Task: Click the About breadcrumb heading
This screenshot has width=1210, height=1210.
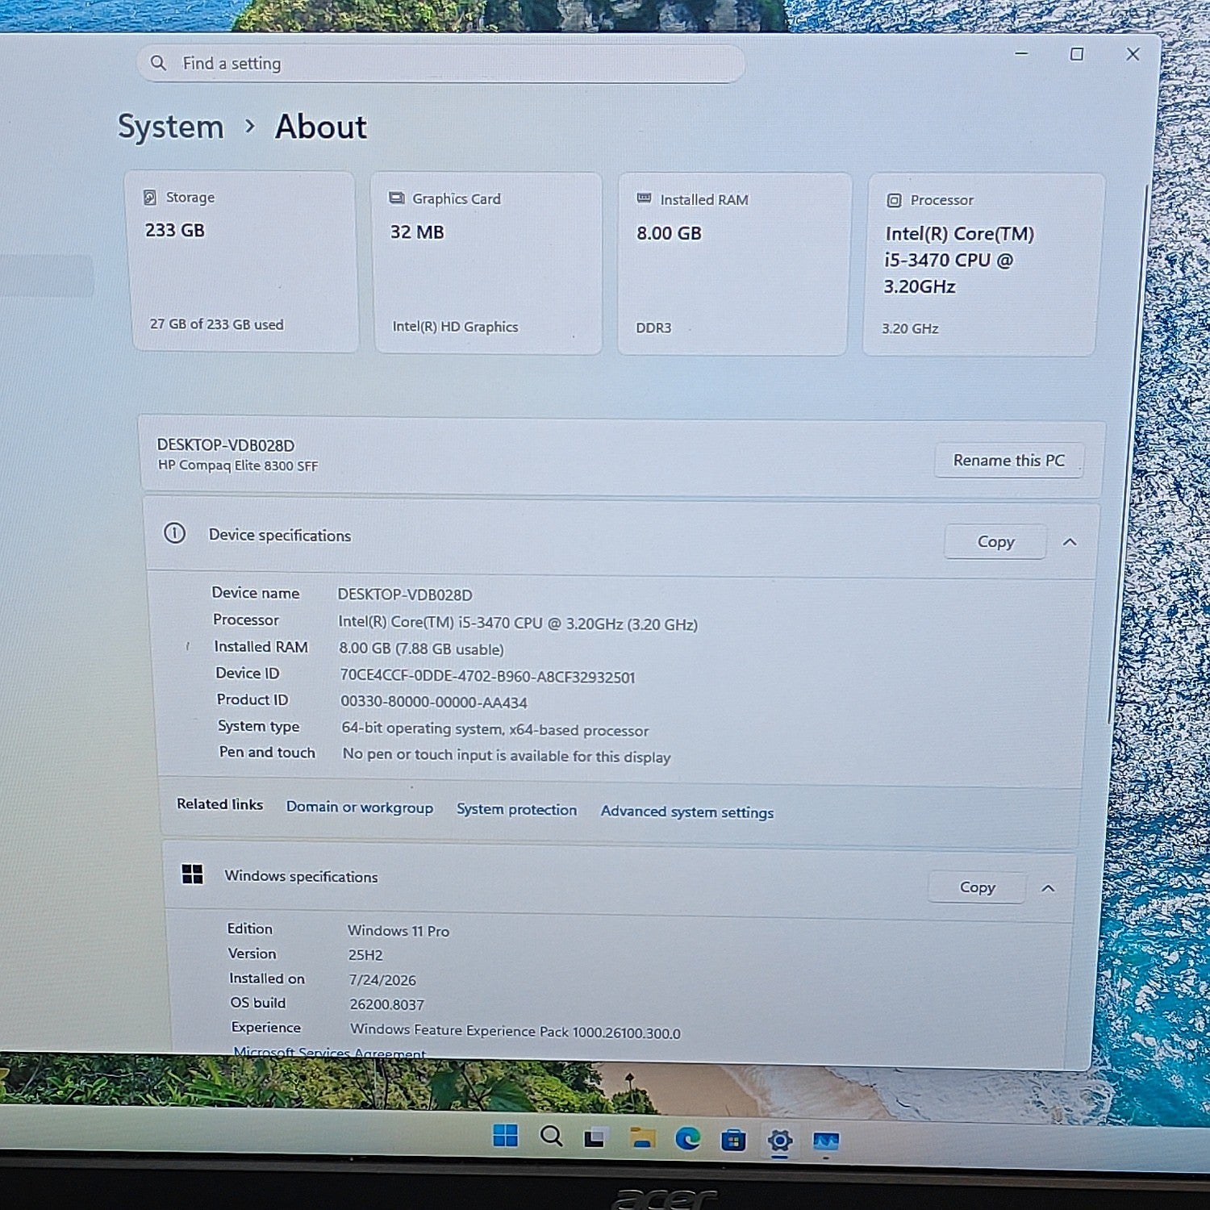Action: click(x=321, y=127)
